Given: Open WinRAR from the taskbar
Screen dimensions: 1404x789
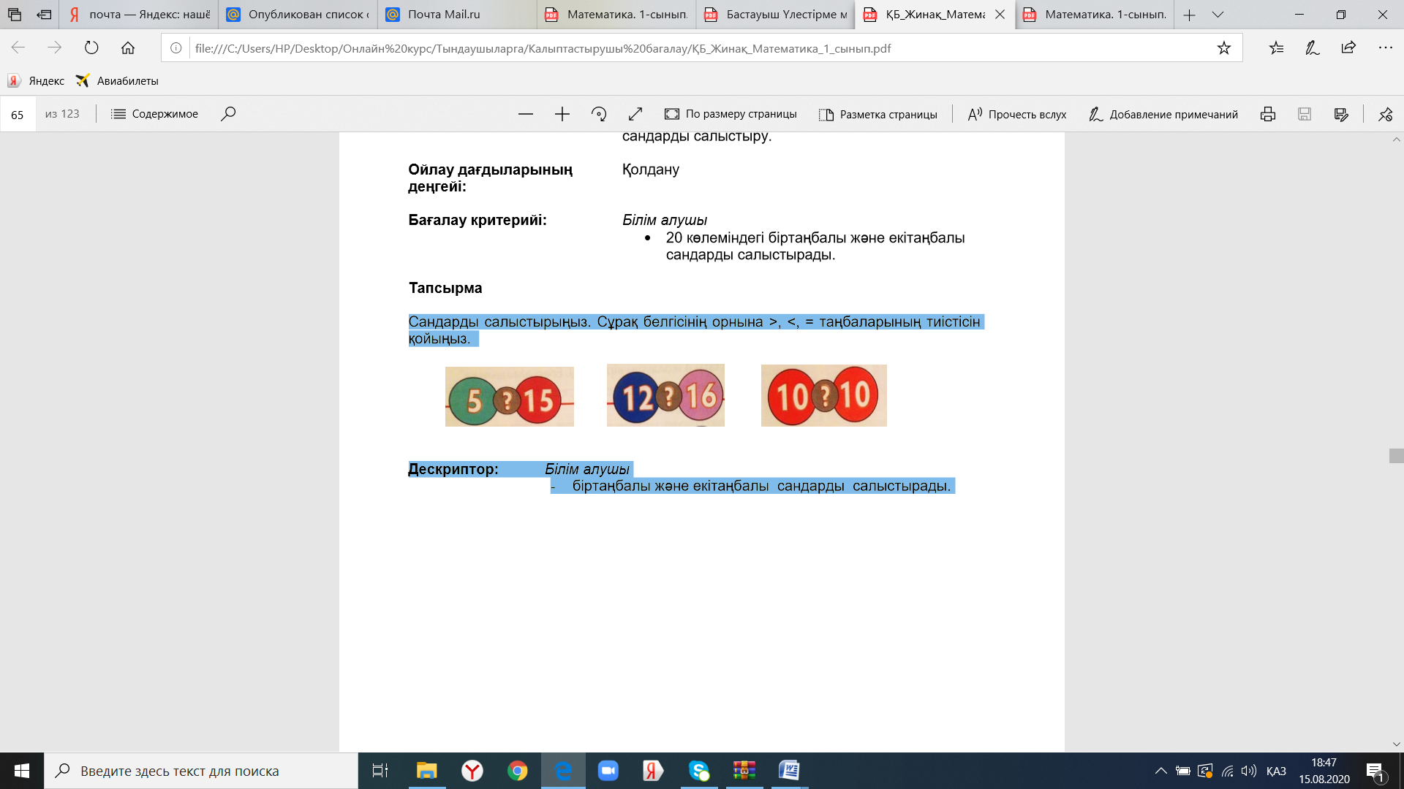Looking at the screenshot, I should [x=744, y=771].
